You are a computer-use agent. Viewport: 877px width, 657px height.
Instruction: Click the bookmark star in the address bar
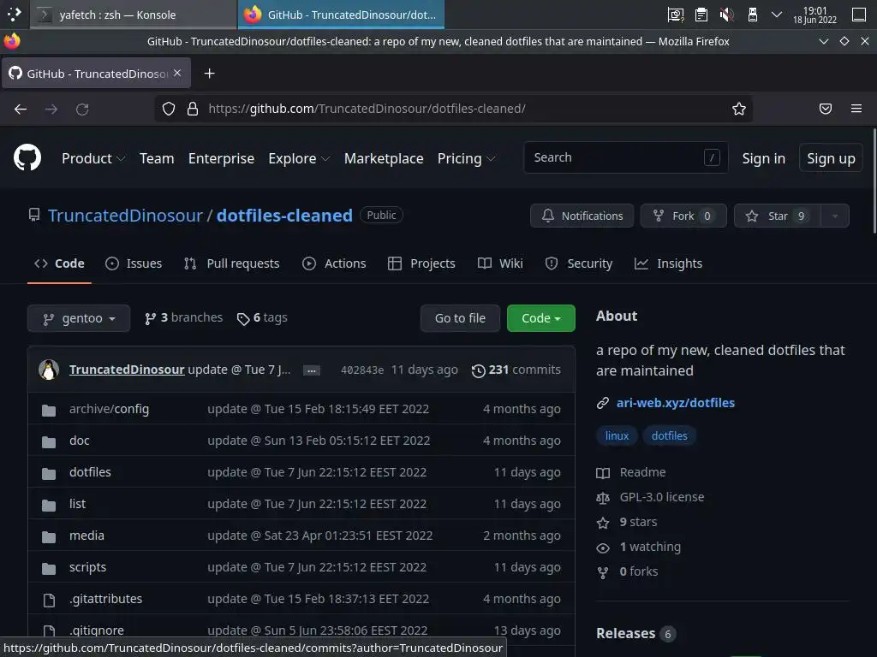(739, 109)
